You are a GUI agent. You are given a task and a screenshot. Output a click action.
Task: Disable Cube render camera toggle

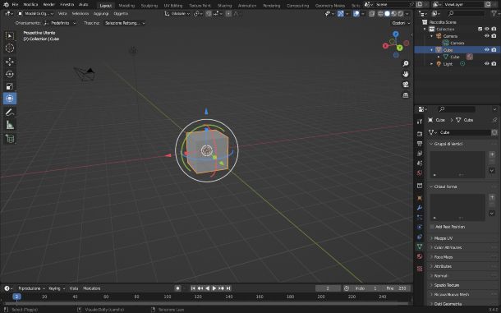click(494, 50)
